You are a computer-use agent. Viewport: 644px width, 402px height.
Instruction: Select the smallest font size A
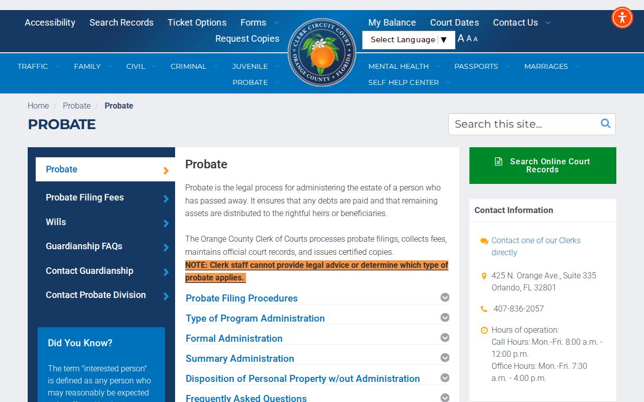pyautogui.click(x=475, y=39)
